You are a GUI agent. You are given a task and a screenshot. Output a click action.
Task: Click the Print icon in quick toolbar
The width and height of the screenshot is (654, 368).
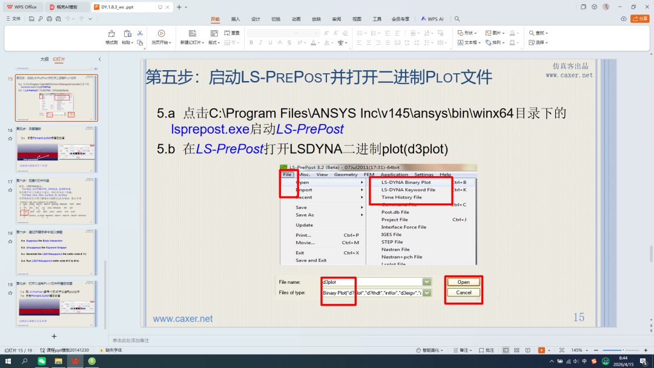coord(49,19)
